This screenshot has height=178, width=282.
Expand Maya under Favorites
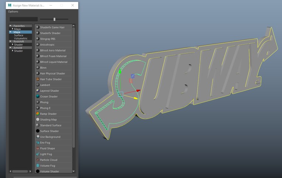coord(13,29)
